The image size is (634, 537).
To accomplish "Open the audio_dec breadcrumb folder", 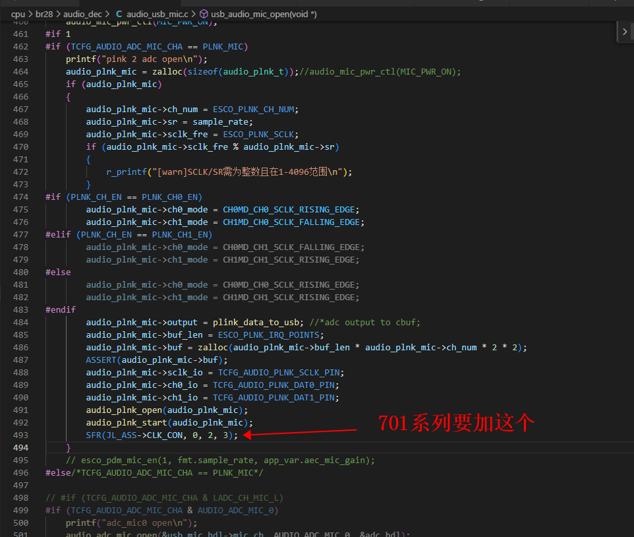I will click(x=82, y=14).
